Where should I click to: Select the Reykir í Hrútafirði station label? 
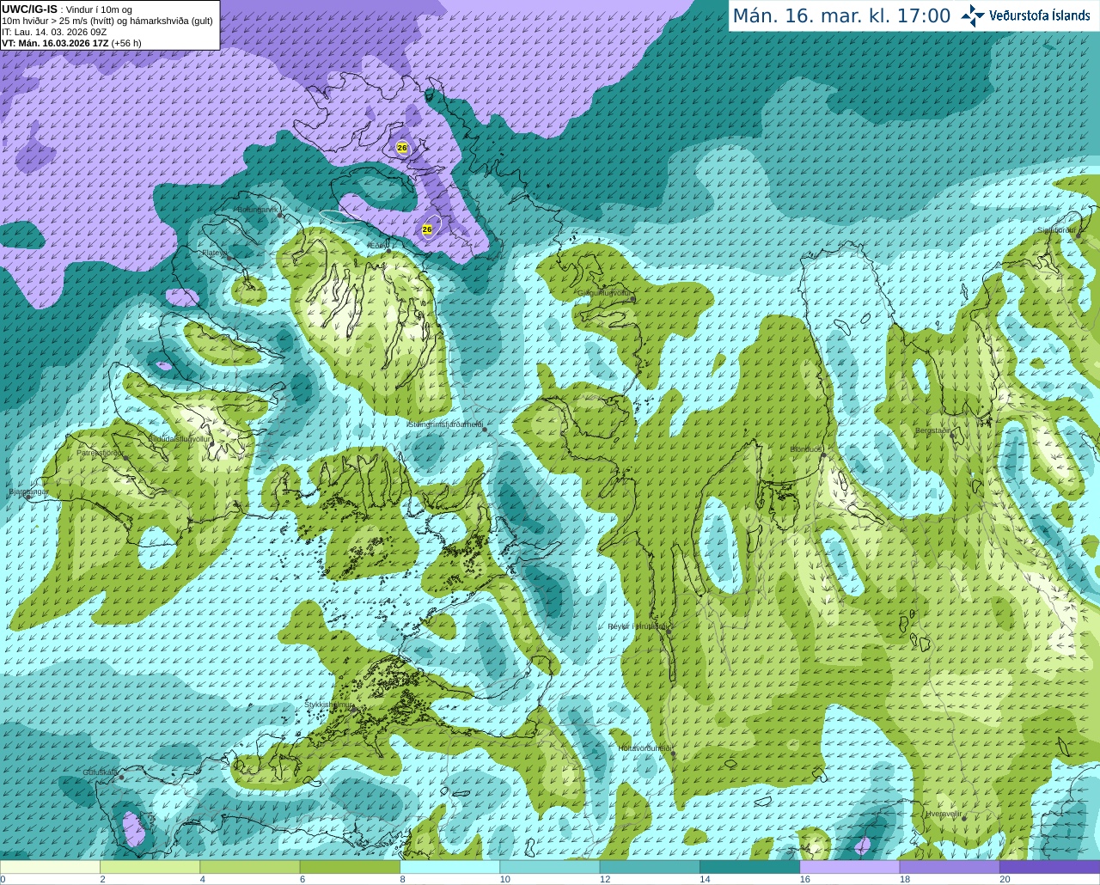click(636, 626)
